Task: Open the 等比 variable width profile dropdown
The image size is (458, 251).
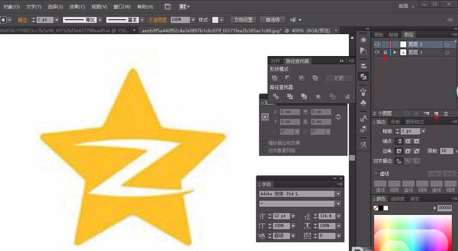Action: [100, 20]
